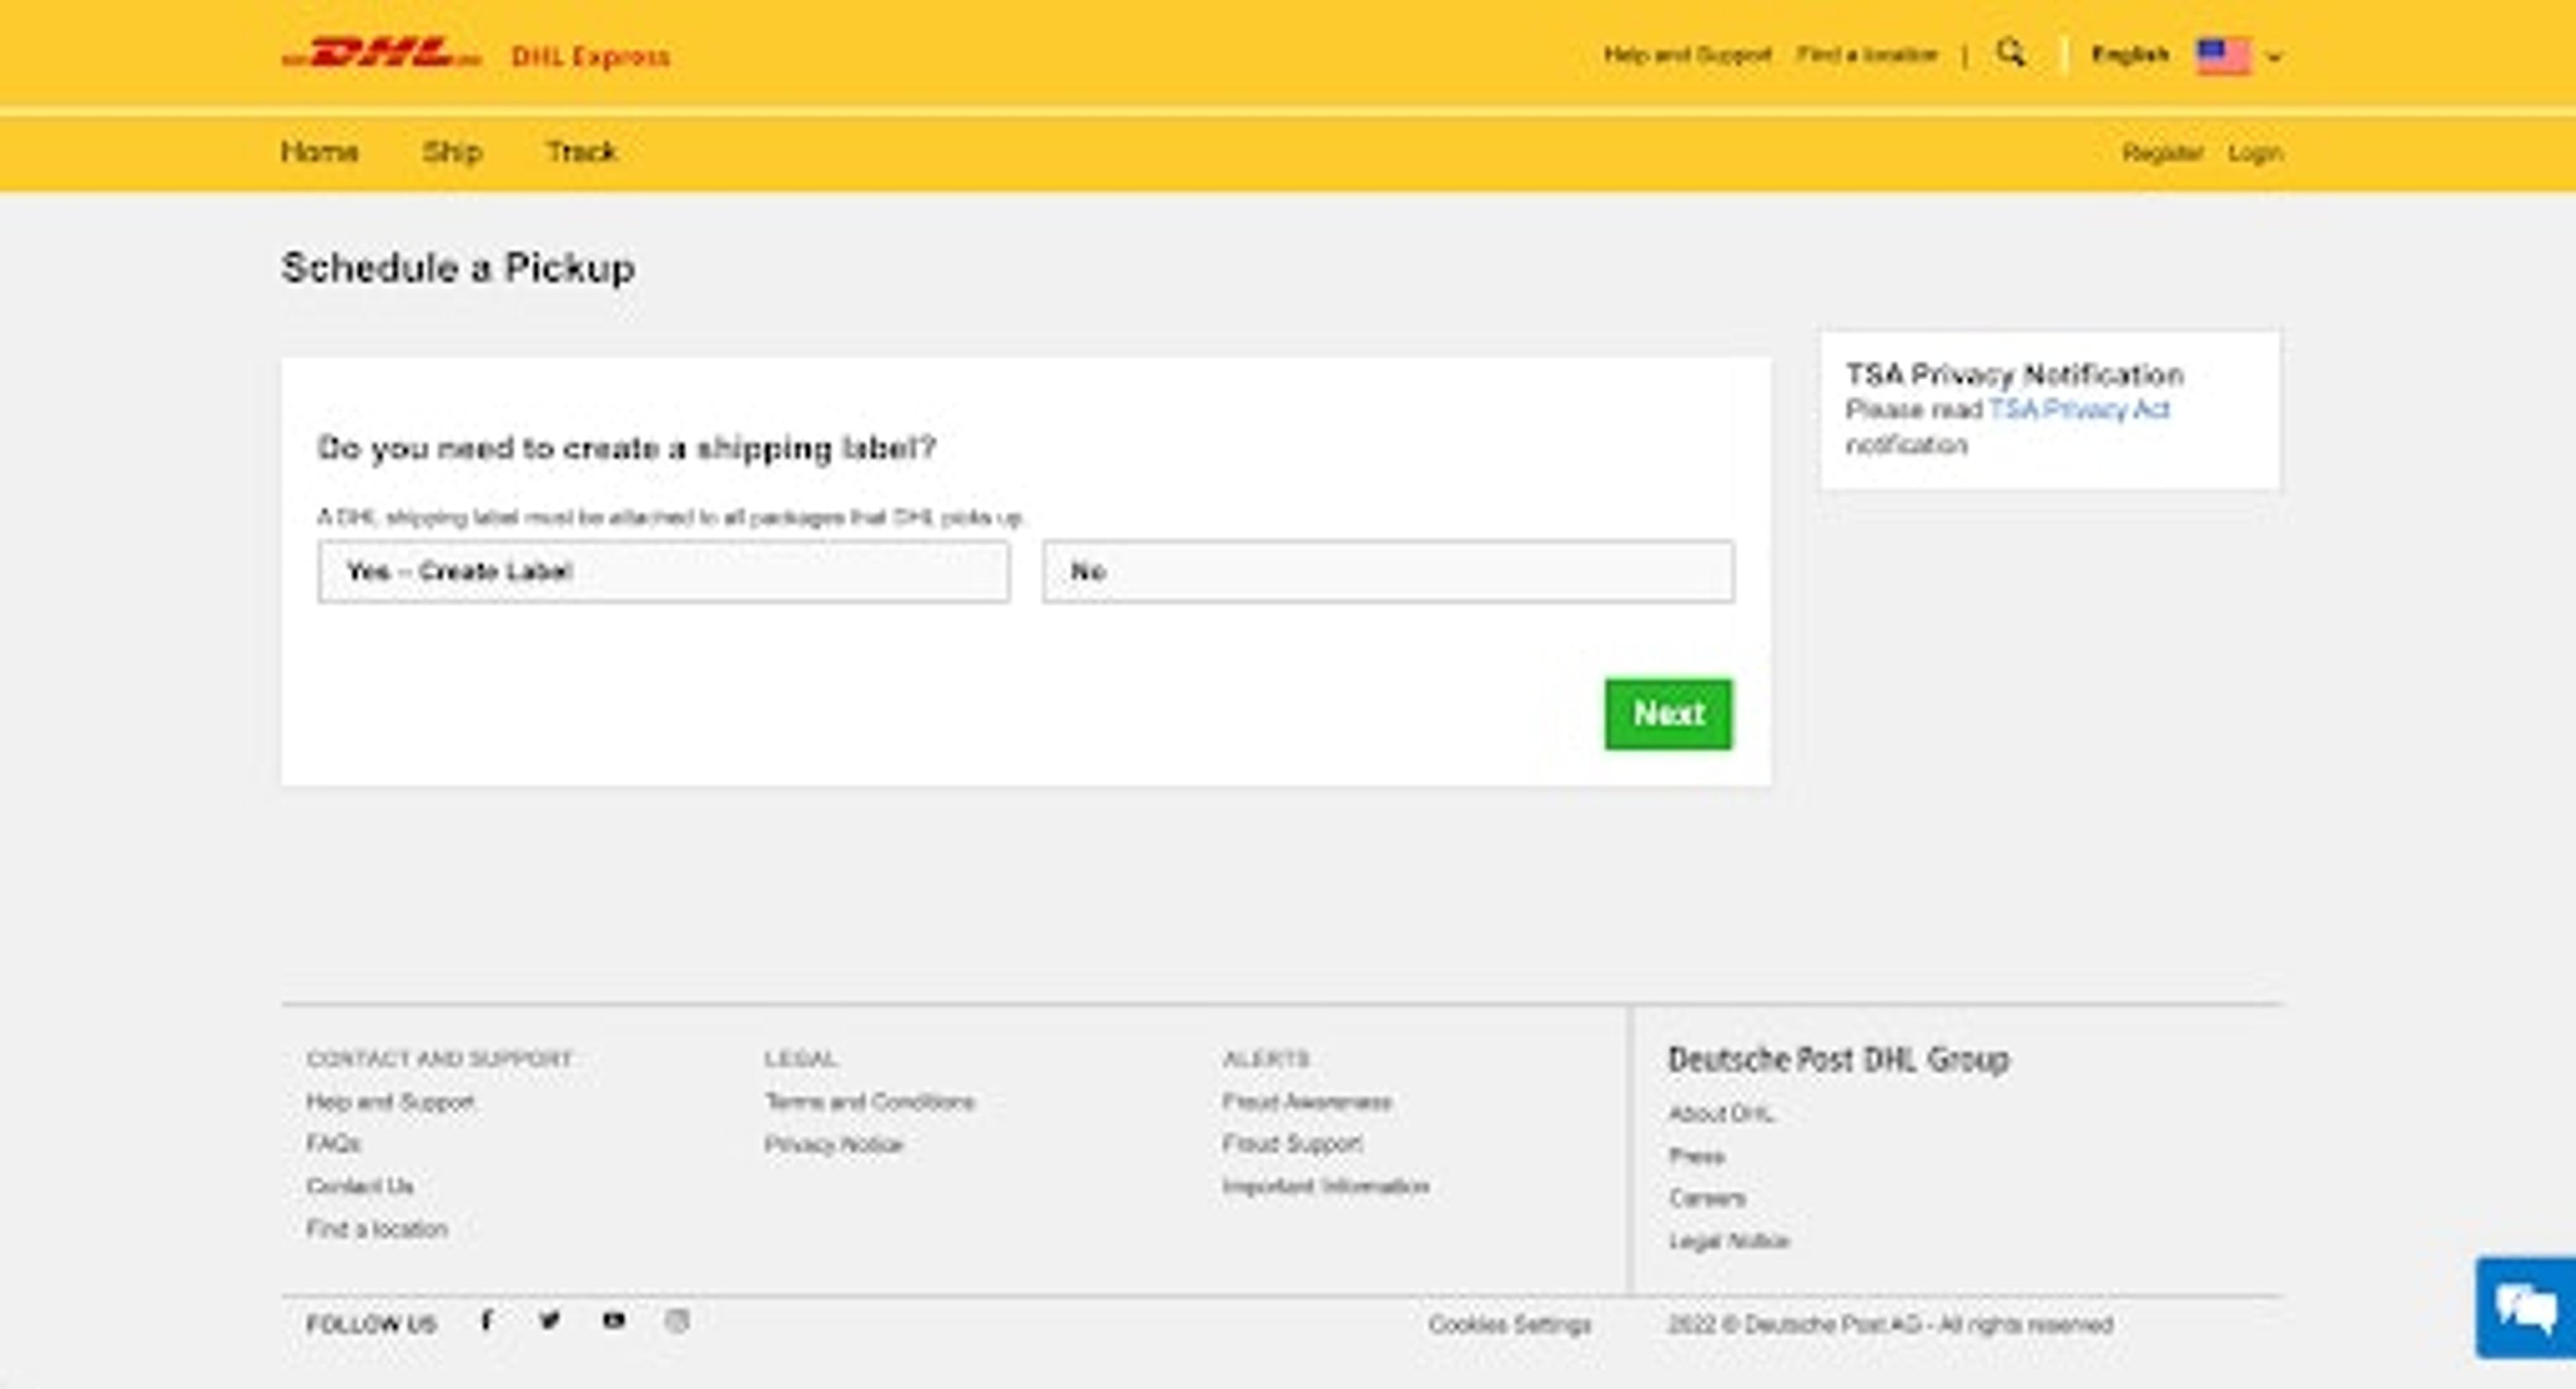This screenshot has height=1389, width=2576.
Task: Click DHL Express header text
Action: click(x=590, y=56)
